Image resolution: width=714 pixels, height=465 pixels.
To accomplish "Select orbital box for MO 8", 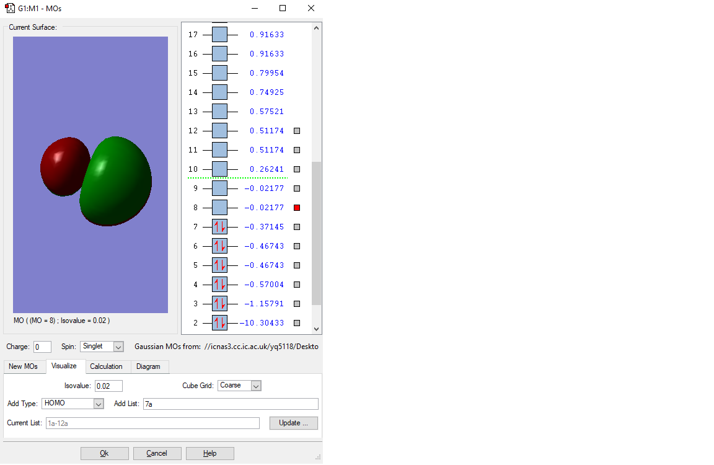I will (219, 207).
